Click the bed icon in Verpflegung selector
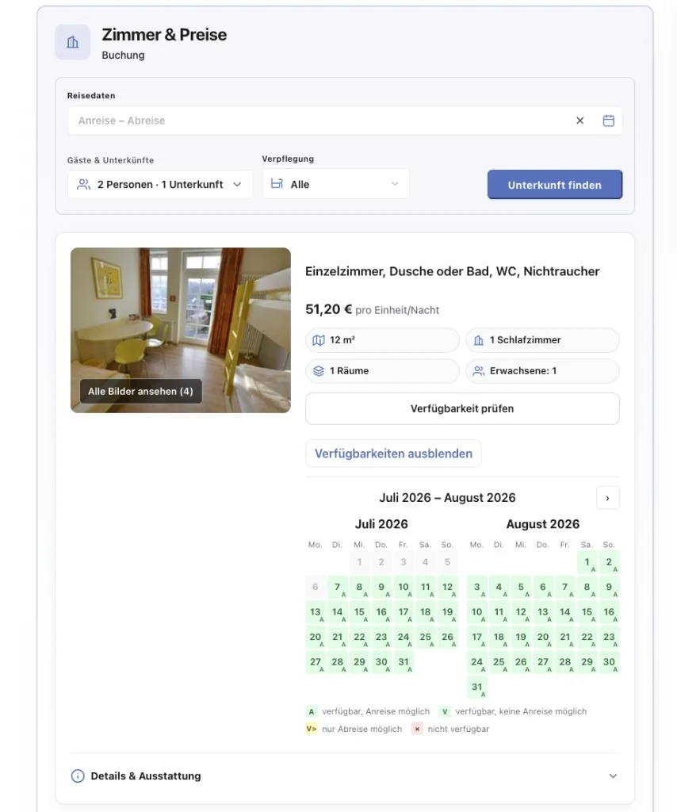This screenshot has width=677, height=812. [x=277, y=184]
